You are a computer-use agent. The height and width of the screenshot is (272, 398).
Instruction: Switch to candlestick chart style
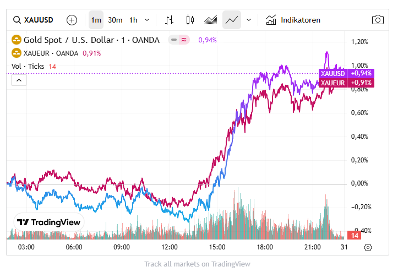[x=190, y=20]
